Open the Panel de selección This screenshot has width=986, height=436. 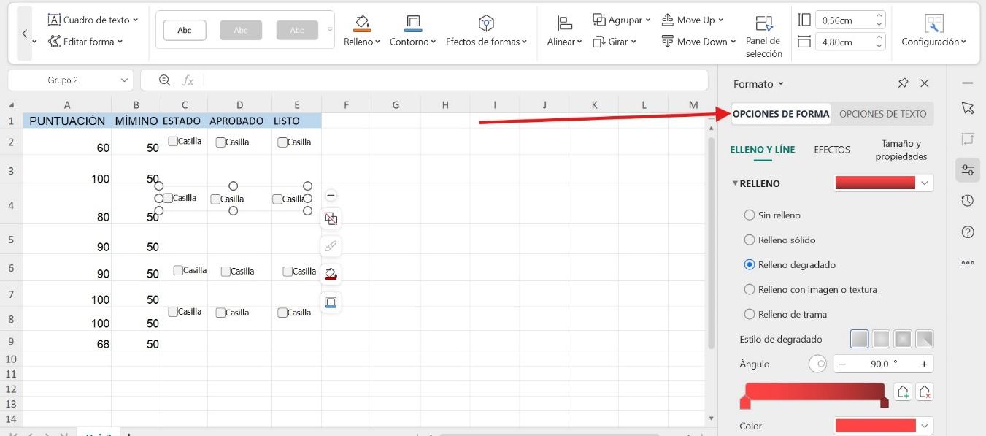[764, 37]
